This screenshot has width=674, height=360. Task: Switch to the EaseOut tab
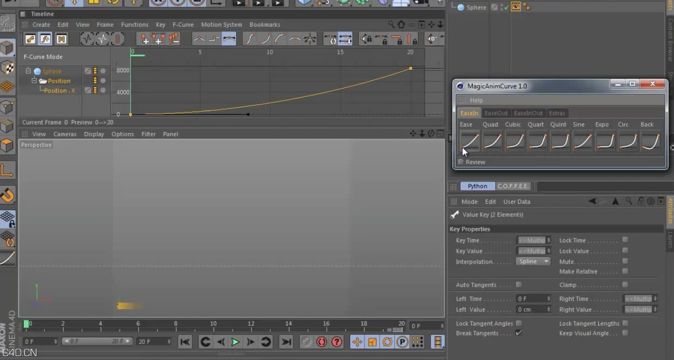(x=496, y=113)
